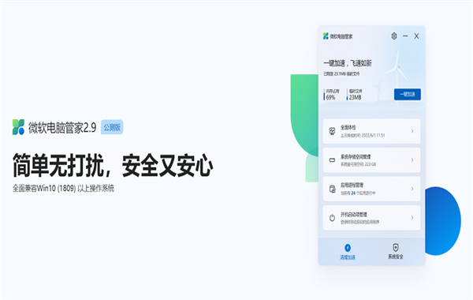Expand 系统存储空间管理 with its chevron arrow

click(412, 159)
